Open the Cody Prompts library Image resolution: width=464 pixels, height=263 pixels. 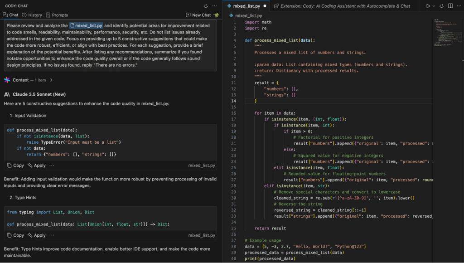[57, 15]
